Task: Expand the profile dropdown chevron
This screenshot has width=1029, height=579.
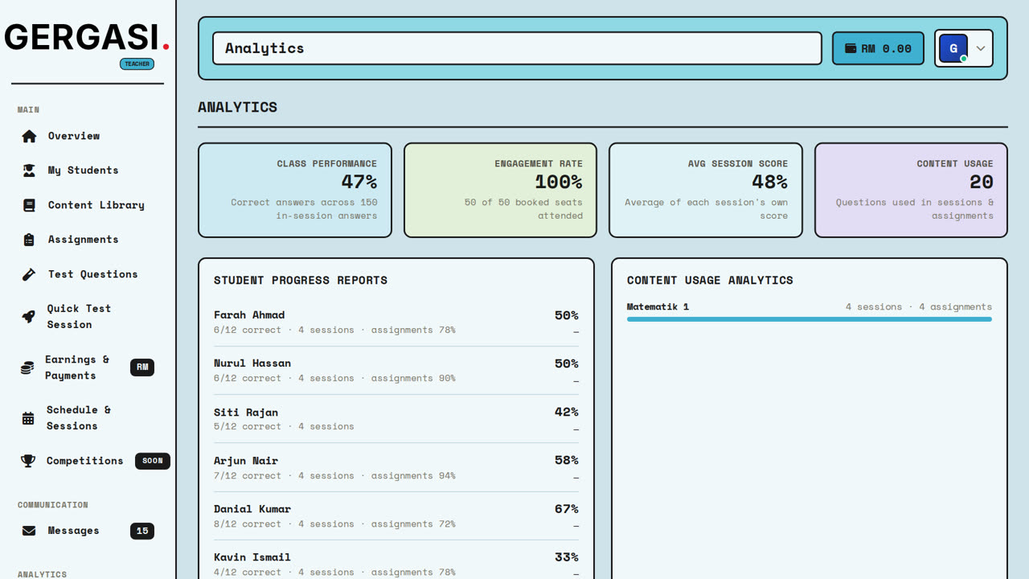Action: pyautogui.click(x=981, y=48)
